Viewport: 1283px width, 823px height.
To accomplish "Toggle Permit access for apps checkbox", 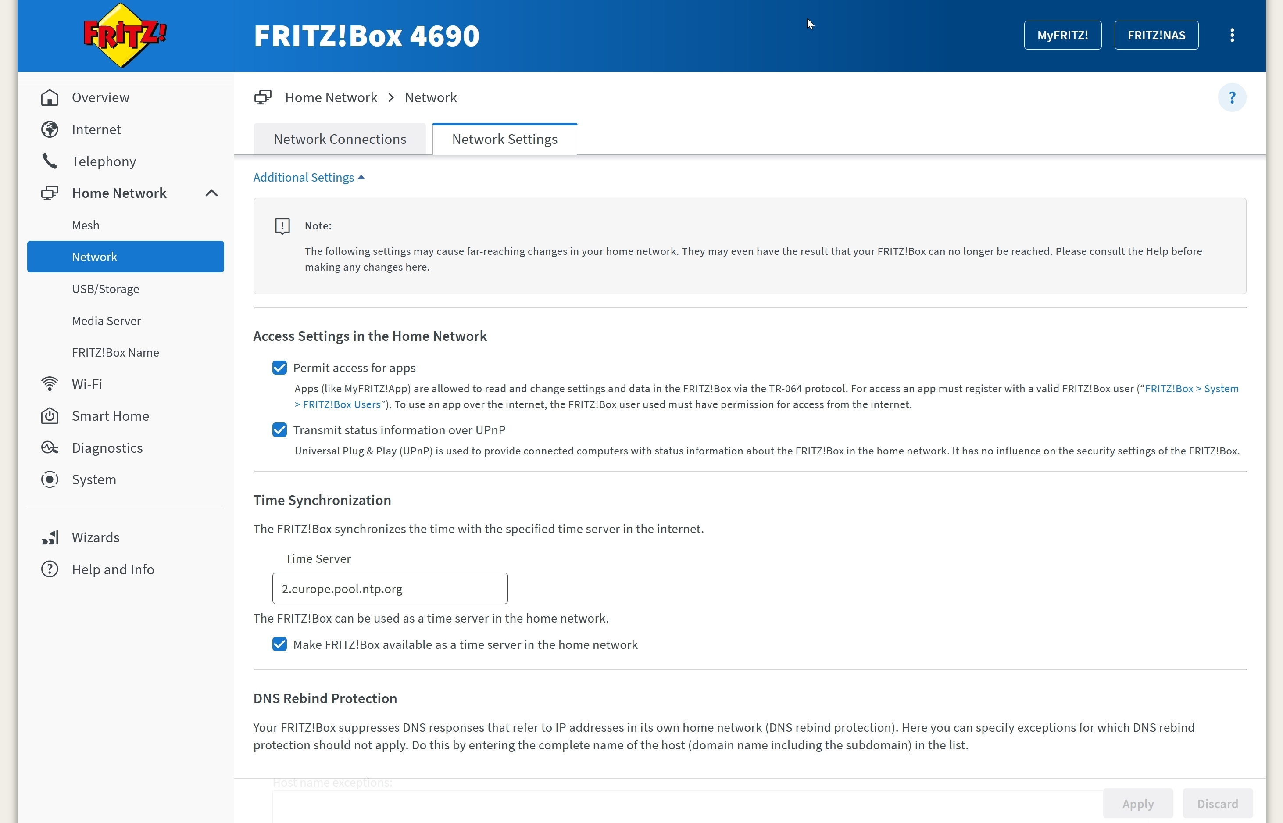I will [x=279, y=368].
